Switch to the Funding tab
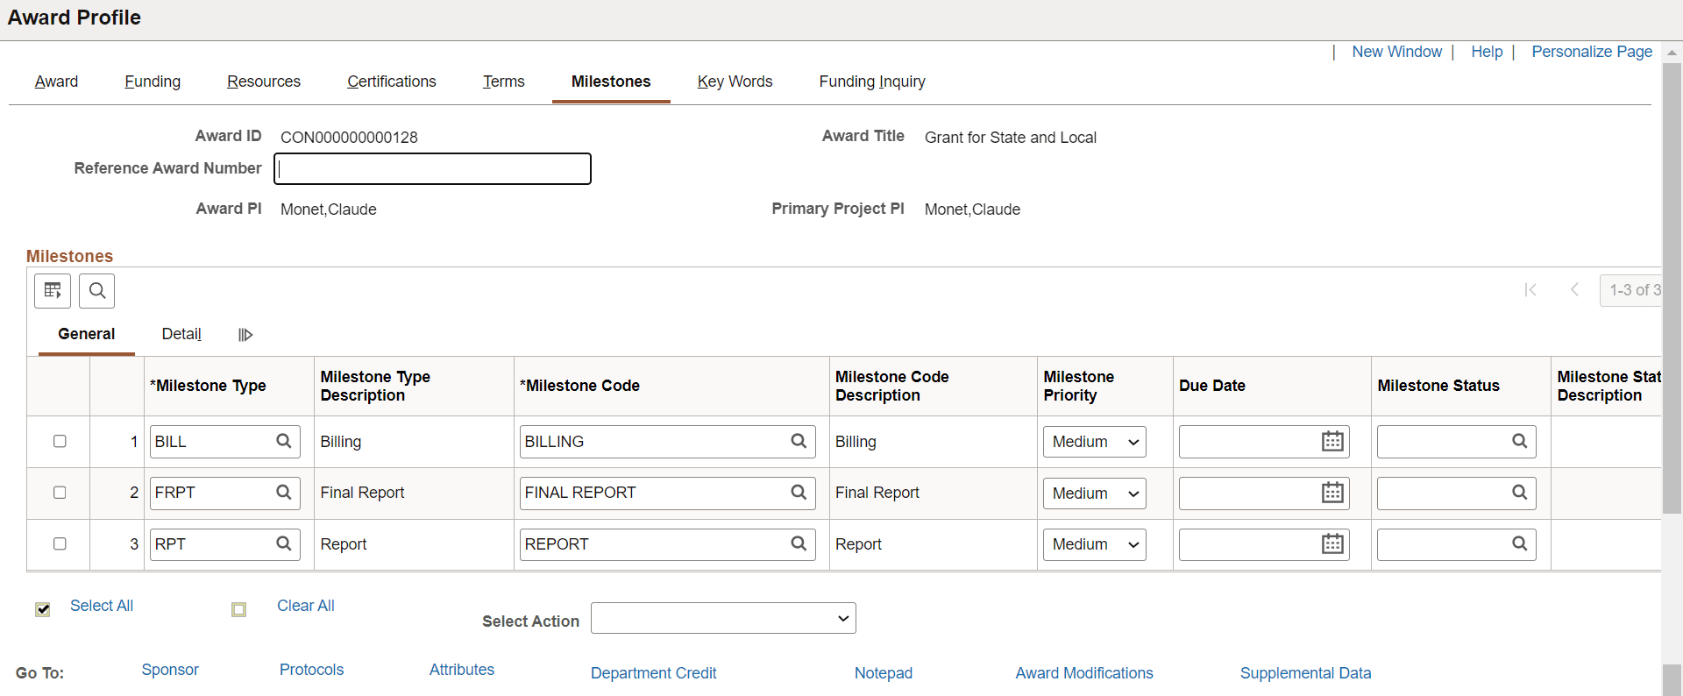 [153, 82]
